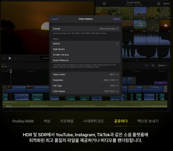Toggle the media browser grid view icon
This screenshot has height=151, width=173.
[159, 4]
